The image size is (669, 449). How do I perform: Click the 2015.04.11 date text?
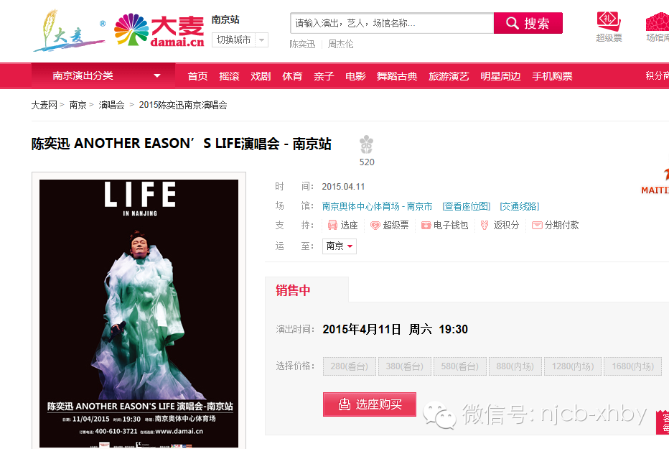[343, 187]
